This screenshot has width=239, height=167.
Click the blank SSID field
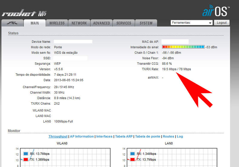[x=70, y=58]
